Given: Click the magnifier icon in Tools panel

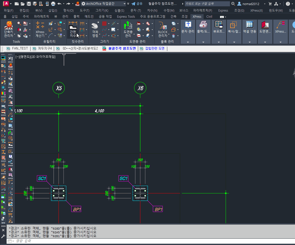Looking at the screenshot, I should click(19, 23).
